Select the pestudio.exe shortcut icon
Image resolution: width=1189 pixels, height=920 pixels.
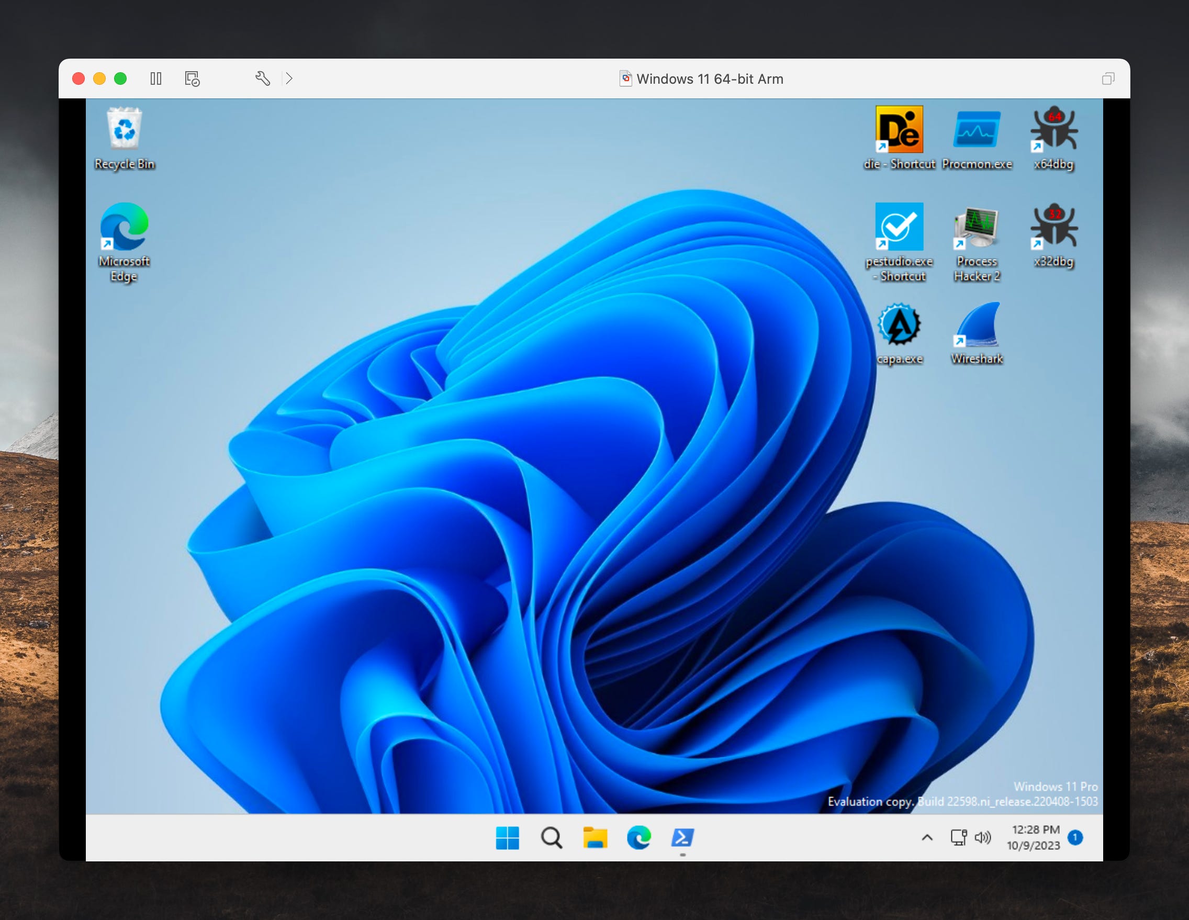[x=899, y=227]
